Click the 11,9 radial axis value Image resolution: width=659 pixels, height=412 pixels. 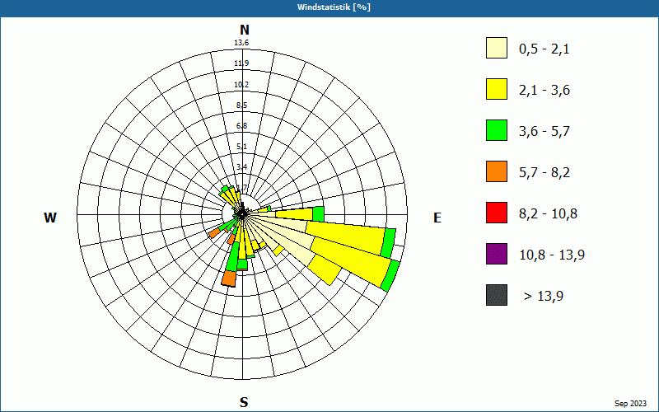click(x=241, y=63)
